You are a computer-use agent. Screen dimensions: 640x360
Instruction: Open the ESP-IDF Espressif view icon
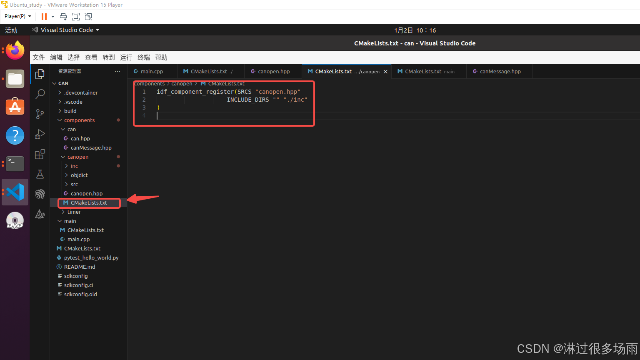click(x=40, y=194)
